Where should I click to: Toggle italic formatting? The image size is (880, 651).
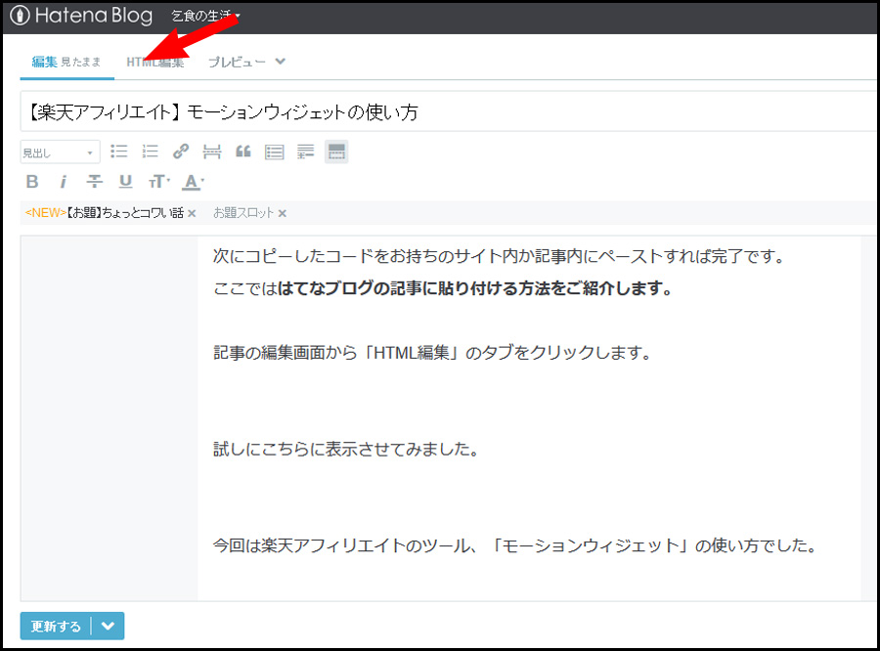click(63, 182)
